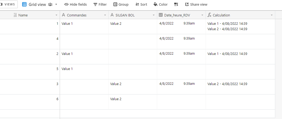Select SILGAN BOL cell 'Value 2' in row 1
The width and height of the screenshot is (282, 119).
133,27
